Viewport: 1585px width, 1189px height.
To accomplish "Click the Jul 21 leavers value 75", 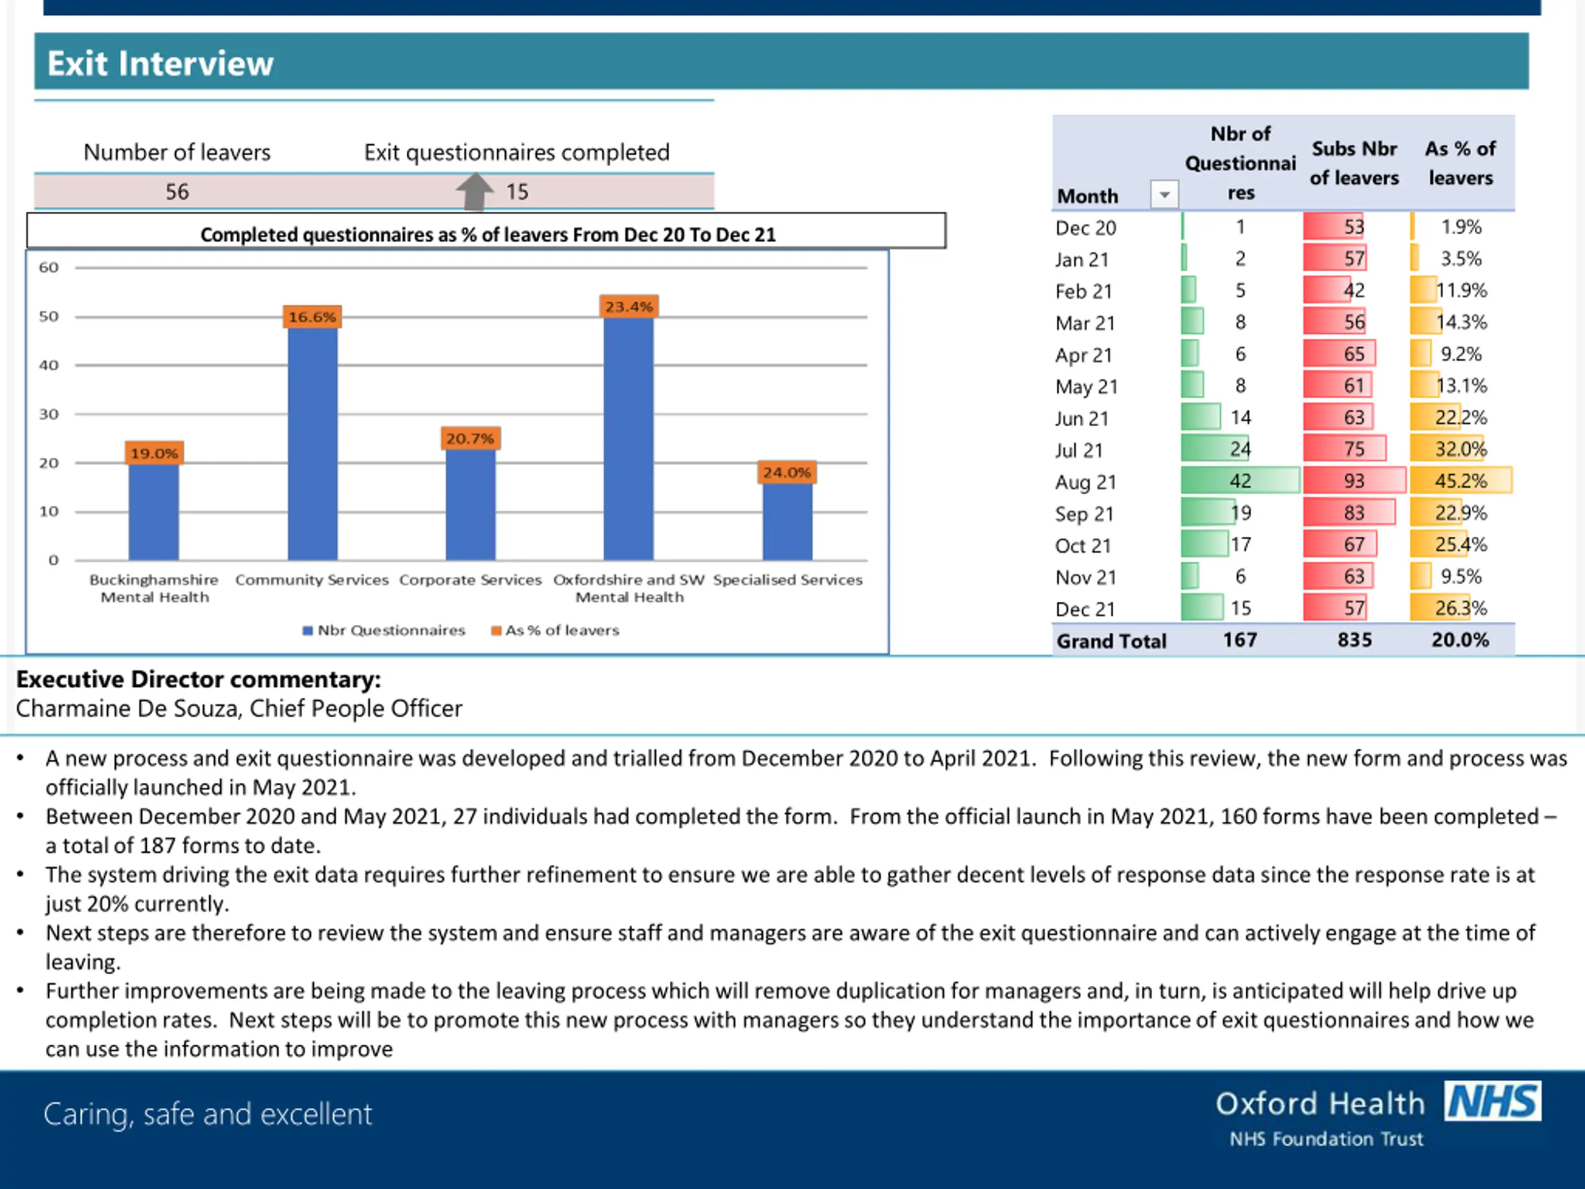I will coord(1354,448).
